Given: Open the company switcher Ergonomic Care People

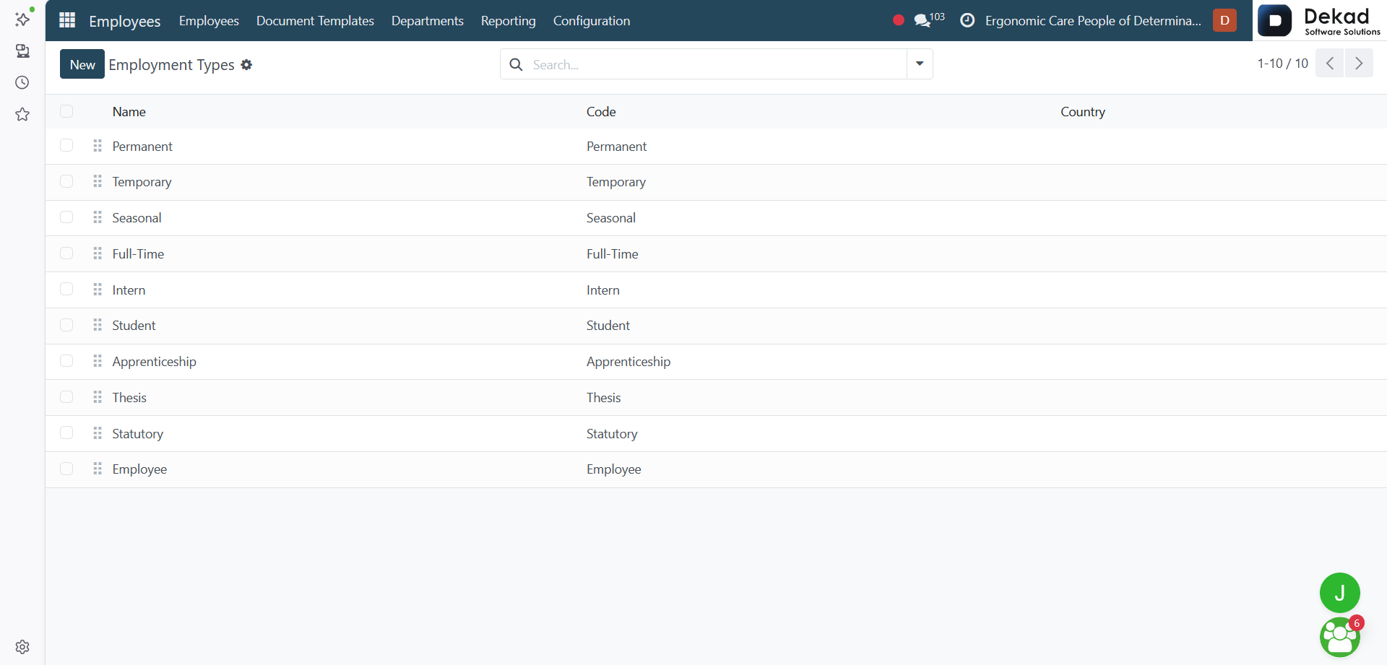Looking at the screenshot, I should [1093, 21].
